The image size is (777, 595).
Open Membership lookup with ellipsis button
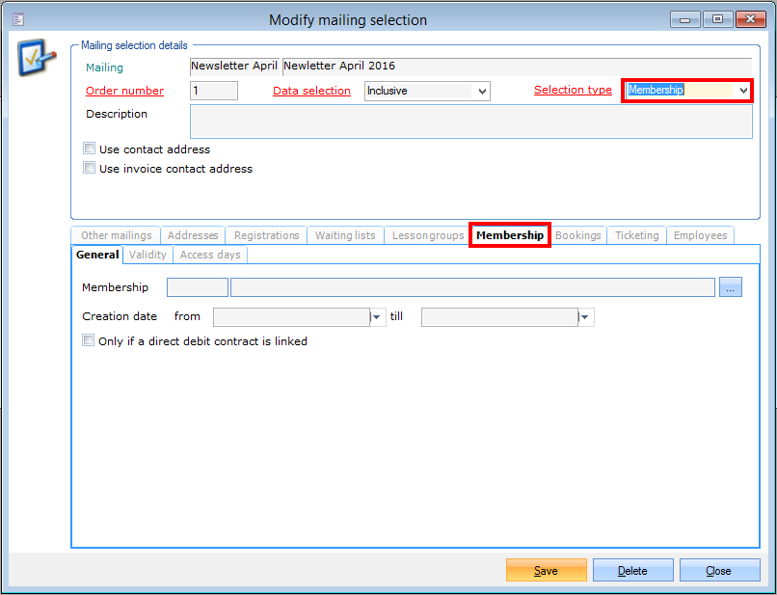point(731,287)
